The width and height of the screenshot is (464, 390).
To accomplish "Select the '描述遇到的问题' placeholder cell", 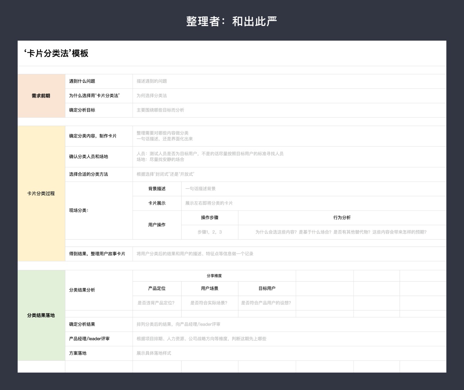I will click(x=155, y=81).
